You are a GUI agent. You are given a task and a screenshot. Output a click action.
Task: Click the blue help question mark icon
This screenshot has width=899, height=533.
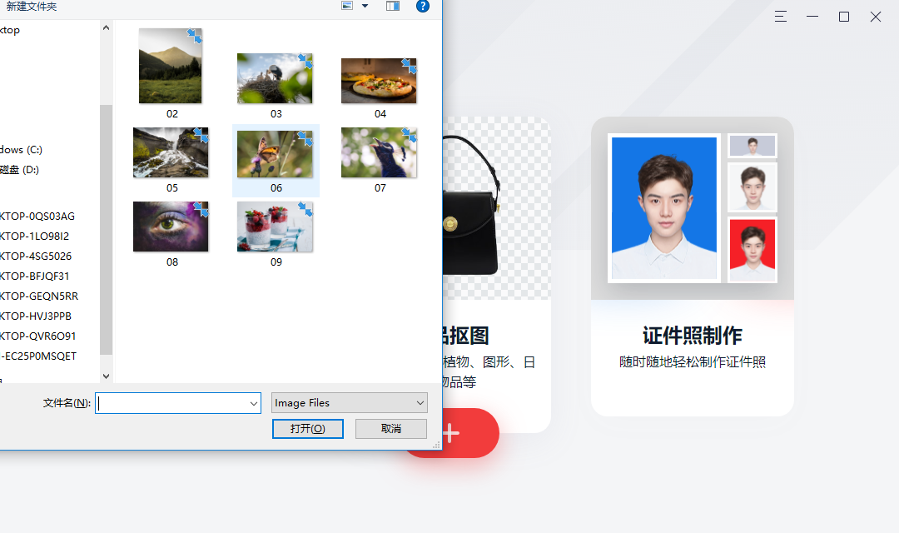point(423,6)
